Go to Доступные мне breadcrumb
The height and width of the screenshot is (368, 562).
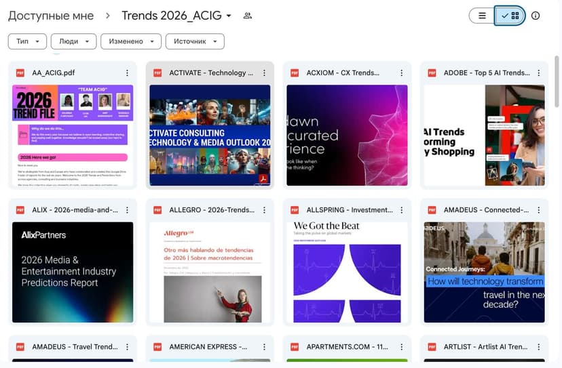pos(51,16)
